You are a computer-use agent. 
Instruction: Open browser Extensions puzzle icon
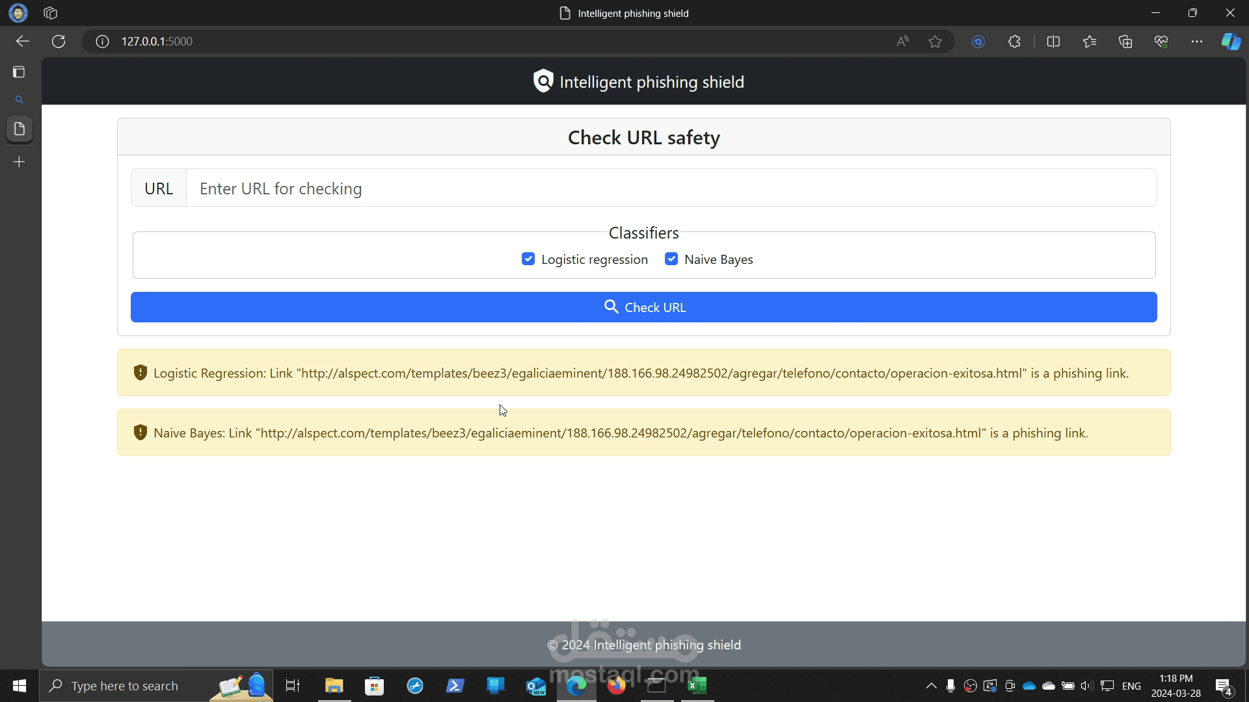pyautogui.click(x=1014, y=42)
